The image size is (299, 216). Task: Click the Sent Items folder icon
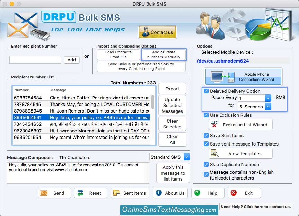coord(116,193)
